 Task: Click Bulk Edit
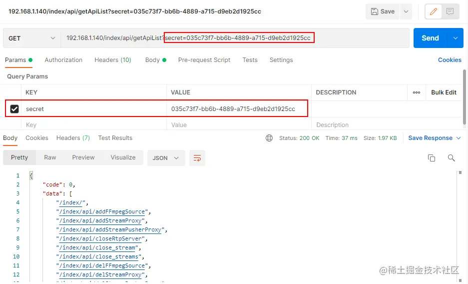click(444, 92)
